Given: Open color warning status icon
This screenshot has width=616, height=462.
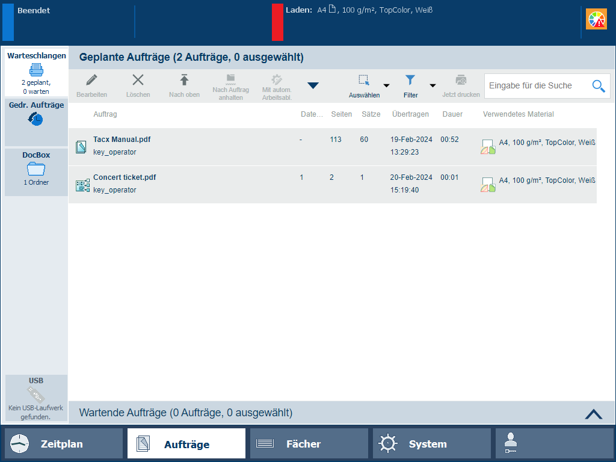Looking at the screenshot, I should 596,20.
